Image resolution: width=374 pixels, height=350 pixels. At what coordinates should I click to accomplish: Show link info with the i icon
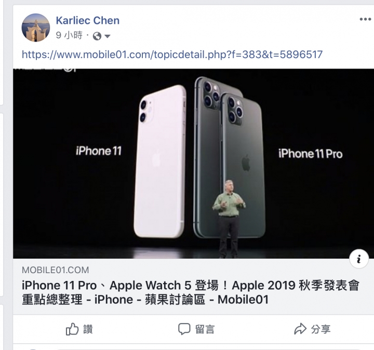click(359, 259)
